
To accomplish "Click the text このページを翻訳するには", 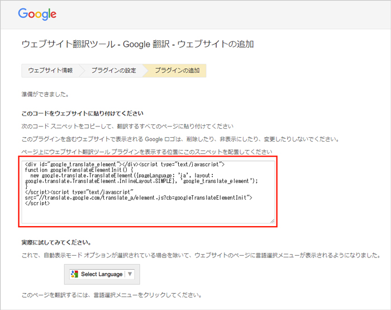I will 112,295.
